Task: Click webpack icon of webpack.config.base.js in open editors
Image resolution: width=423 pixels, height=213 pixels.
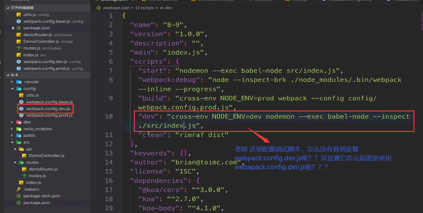Action: (x=19, y=21)
